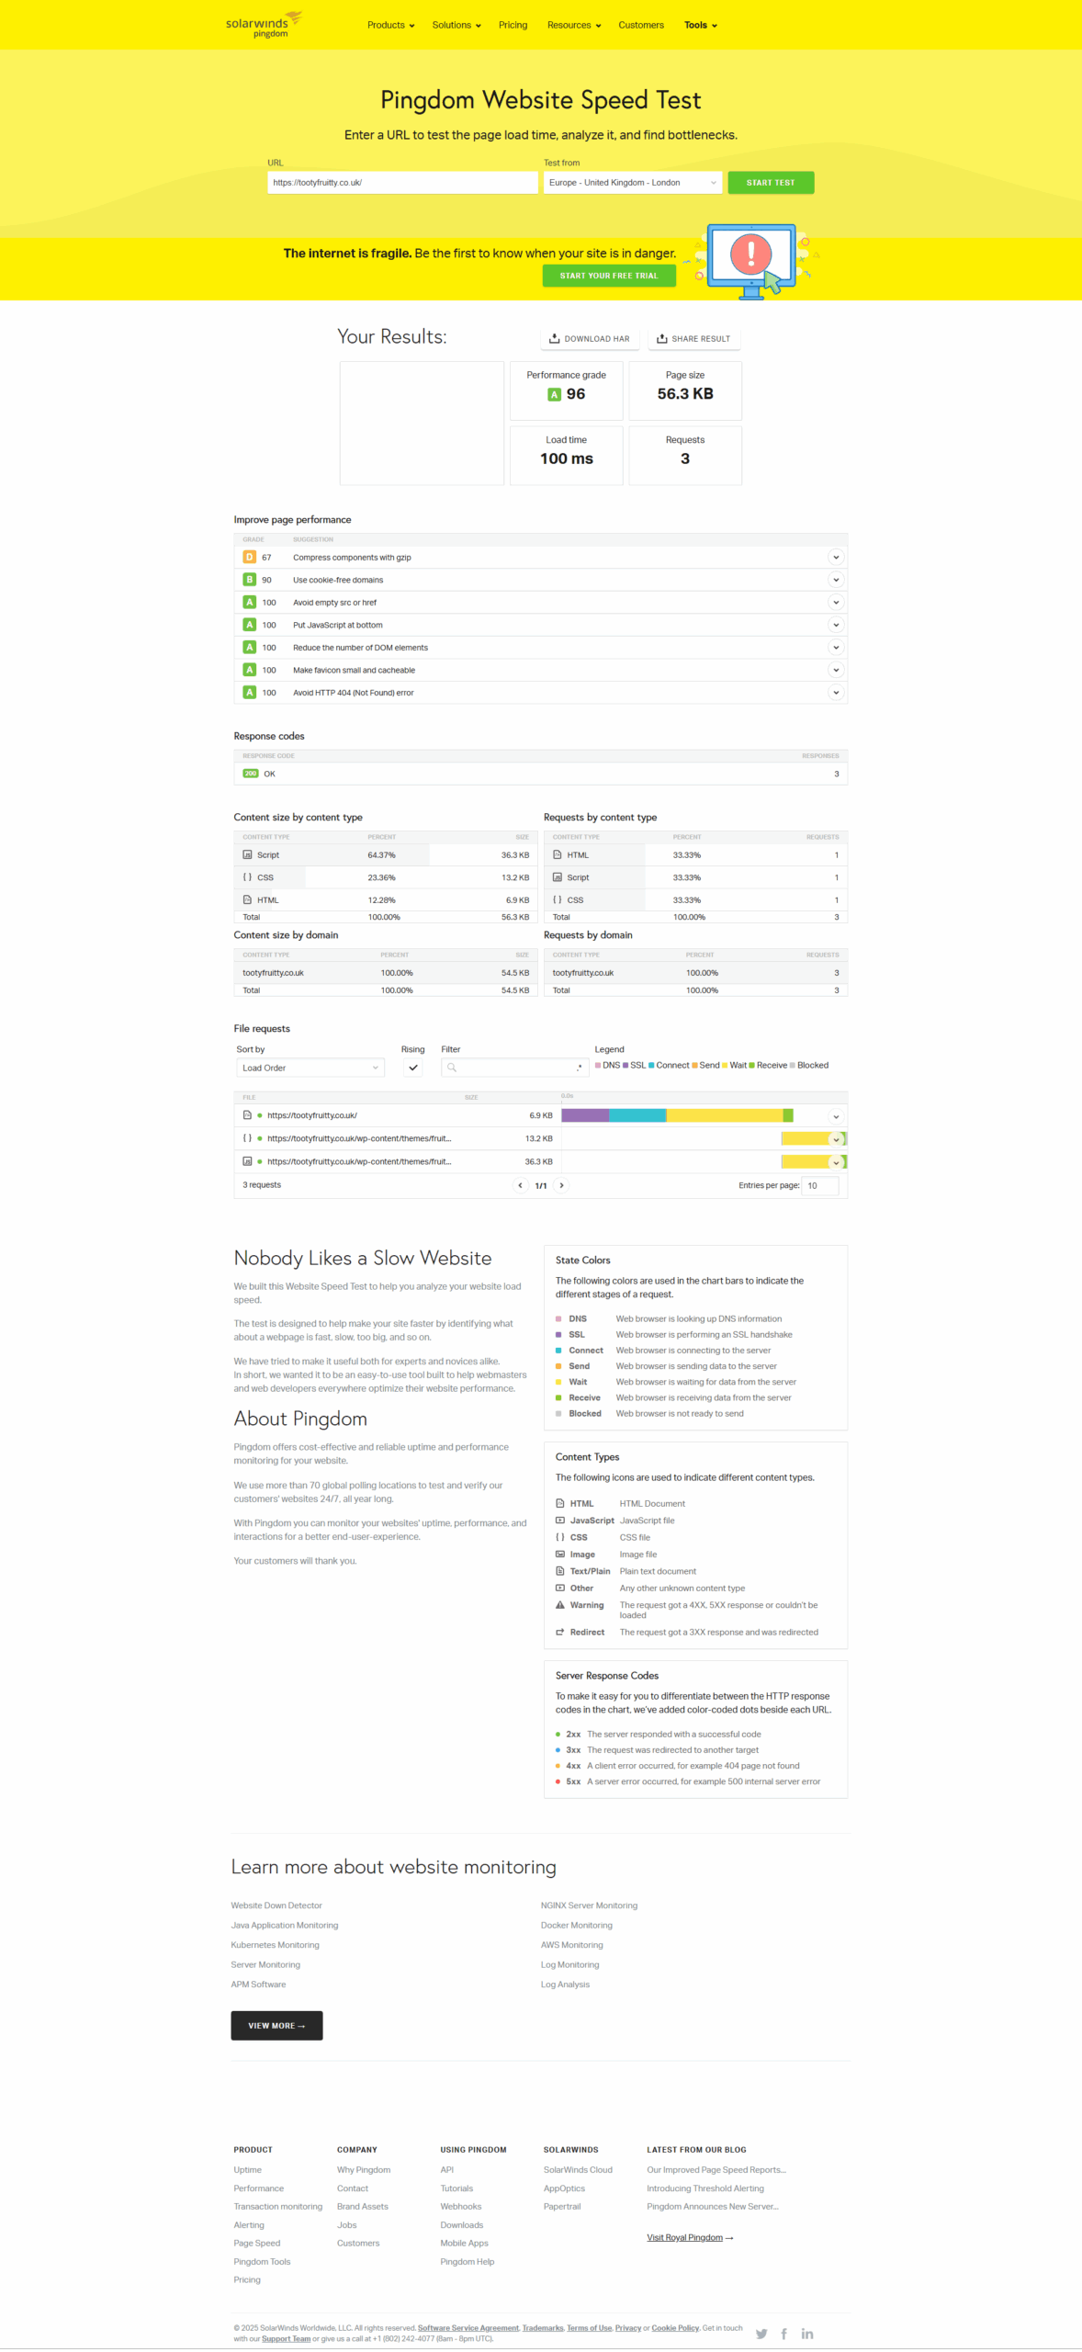Click the SolarWinds Pingdom logo
1082x2352 pixels.
[263, 25]
